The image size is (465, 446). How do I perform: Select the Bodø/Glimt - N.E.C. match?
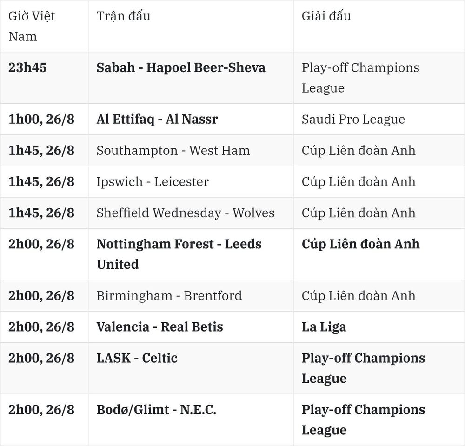pos(156,410)
